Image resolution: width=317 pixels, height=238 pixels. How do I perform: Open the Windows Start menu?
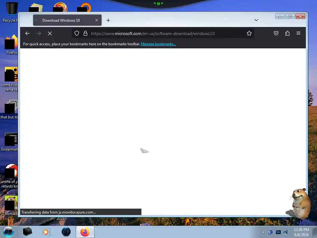click(8, 232)
